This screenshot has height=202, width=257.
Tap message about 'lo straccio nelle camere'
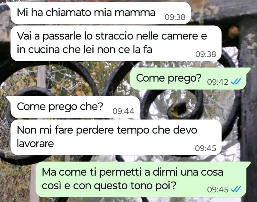coord(116,43)
